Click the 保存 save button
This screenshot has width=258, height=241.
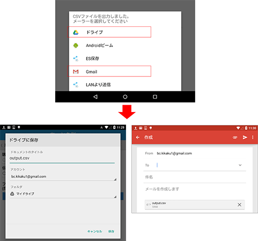pyautogui.click(x=111, y=231)
